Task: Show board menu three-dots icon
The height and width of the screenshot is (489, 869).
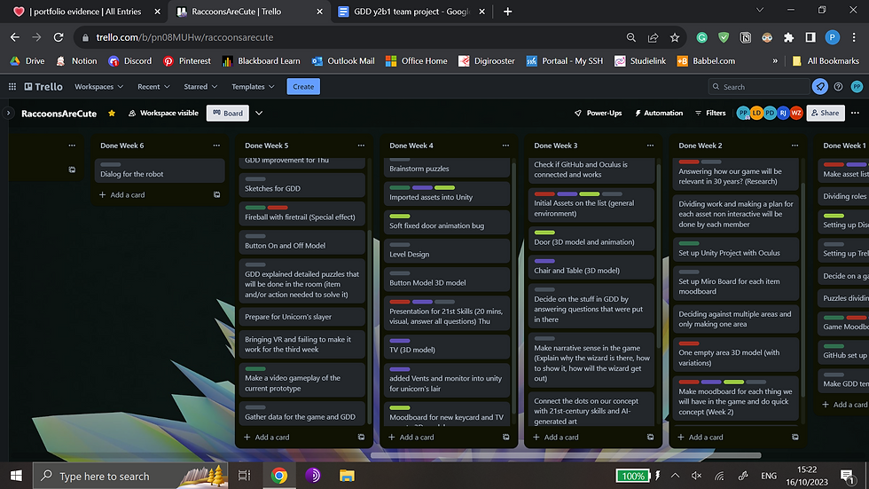Action: pos(855,113)
